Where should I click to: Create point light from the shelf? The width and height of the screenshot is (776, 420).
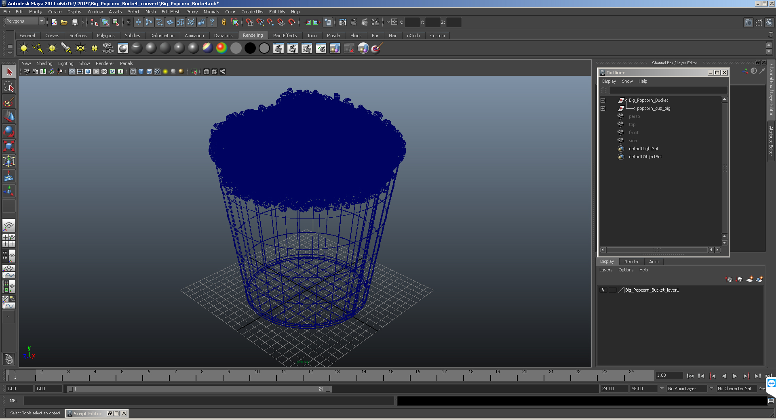(52, 48)
